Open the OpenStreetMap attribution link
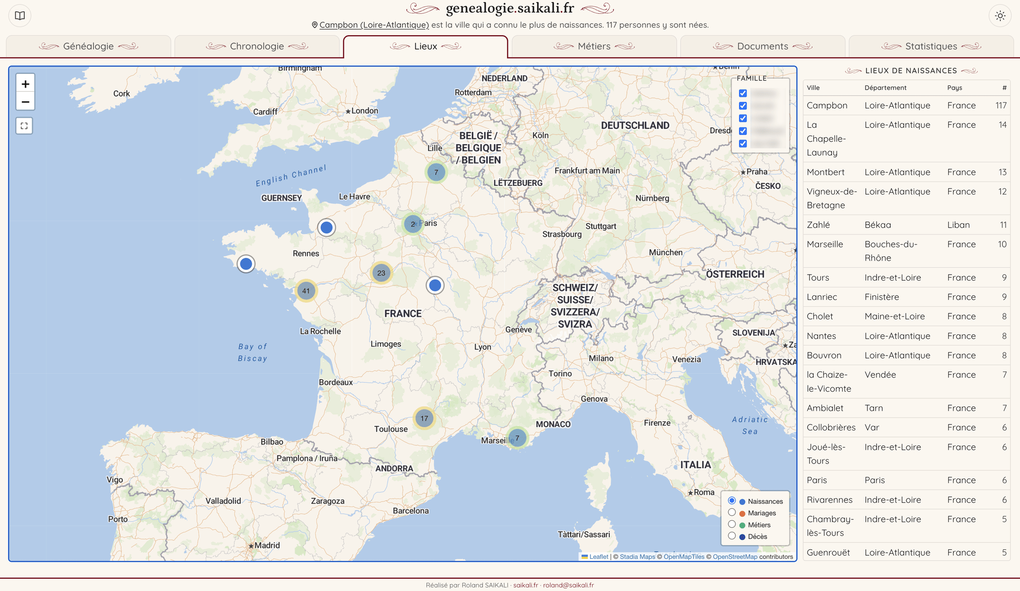The image size is (1020, 591). [735, 556]
